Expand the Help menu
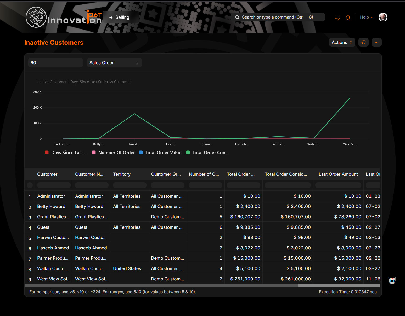405x316 pixels. 367,17
